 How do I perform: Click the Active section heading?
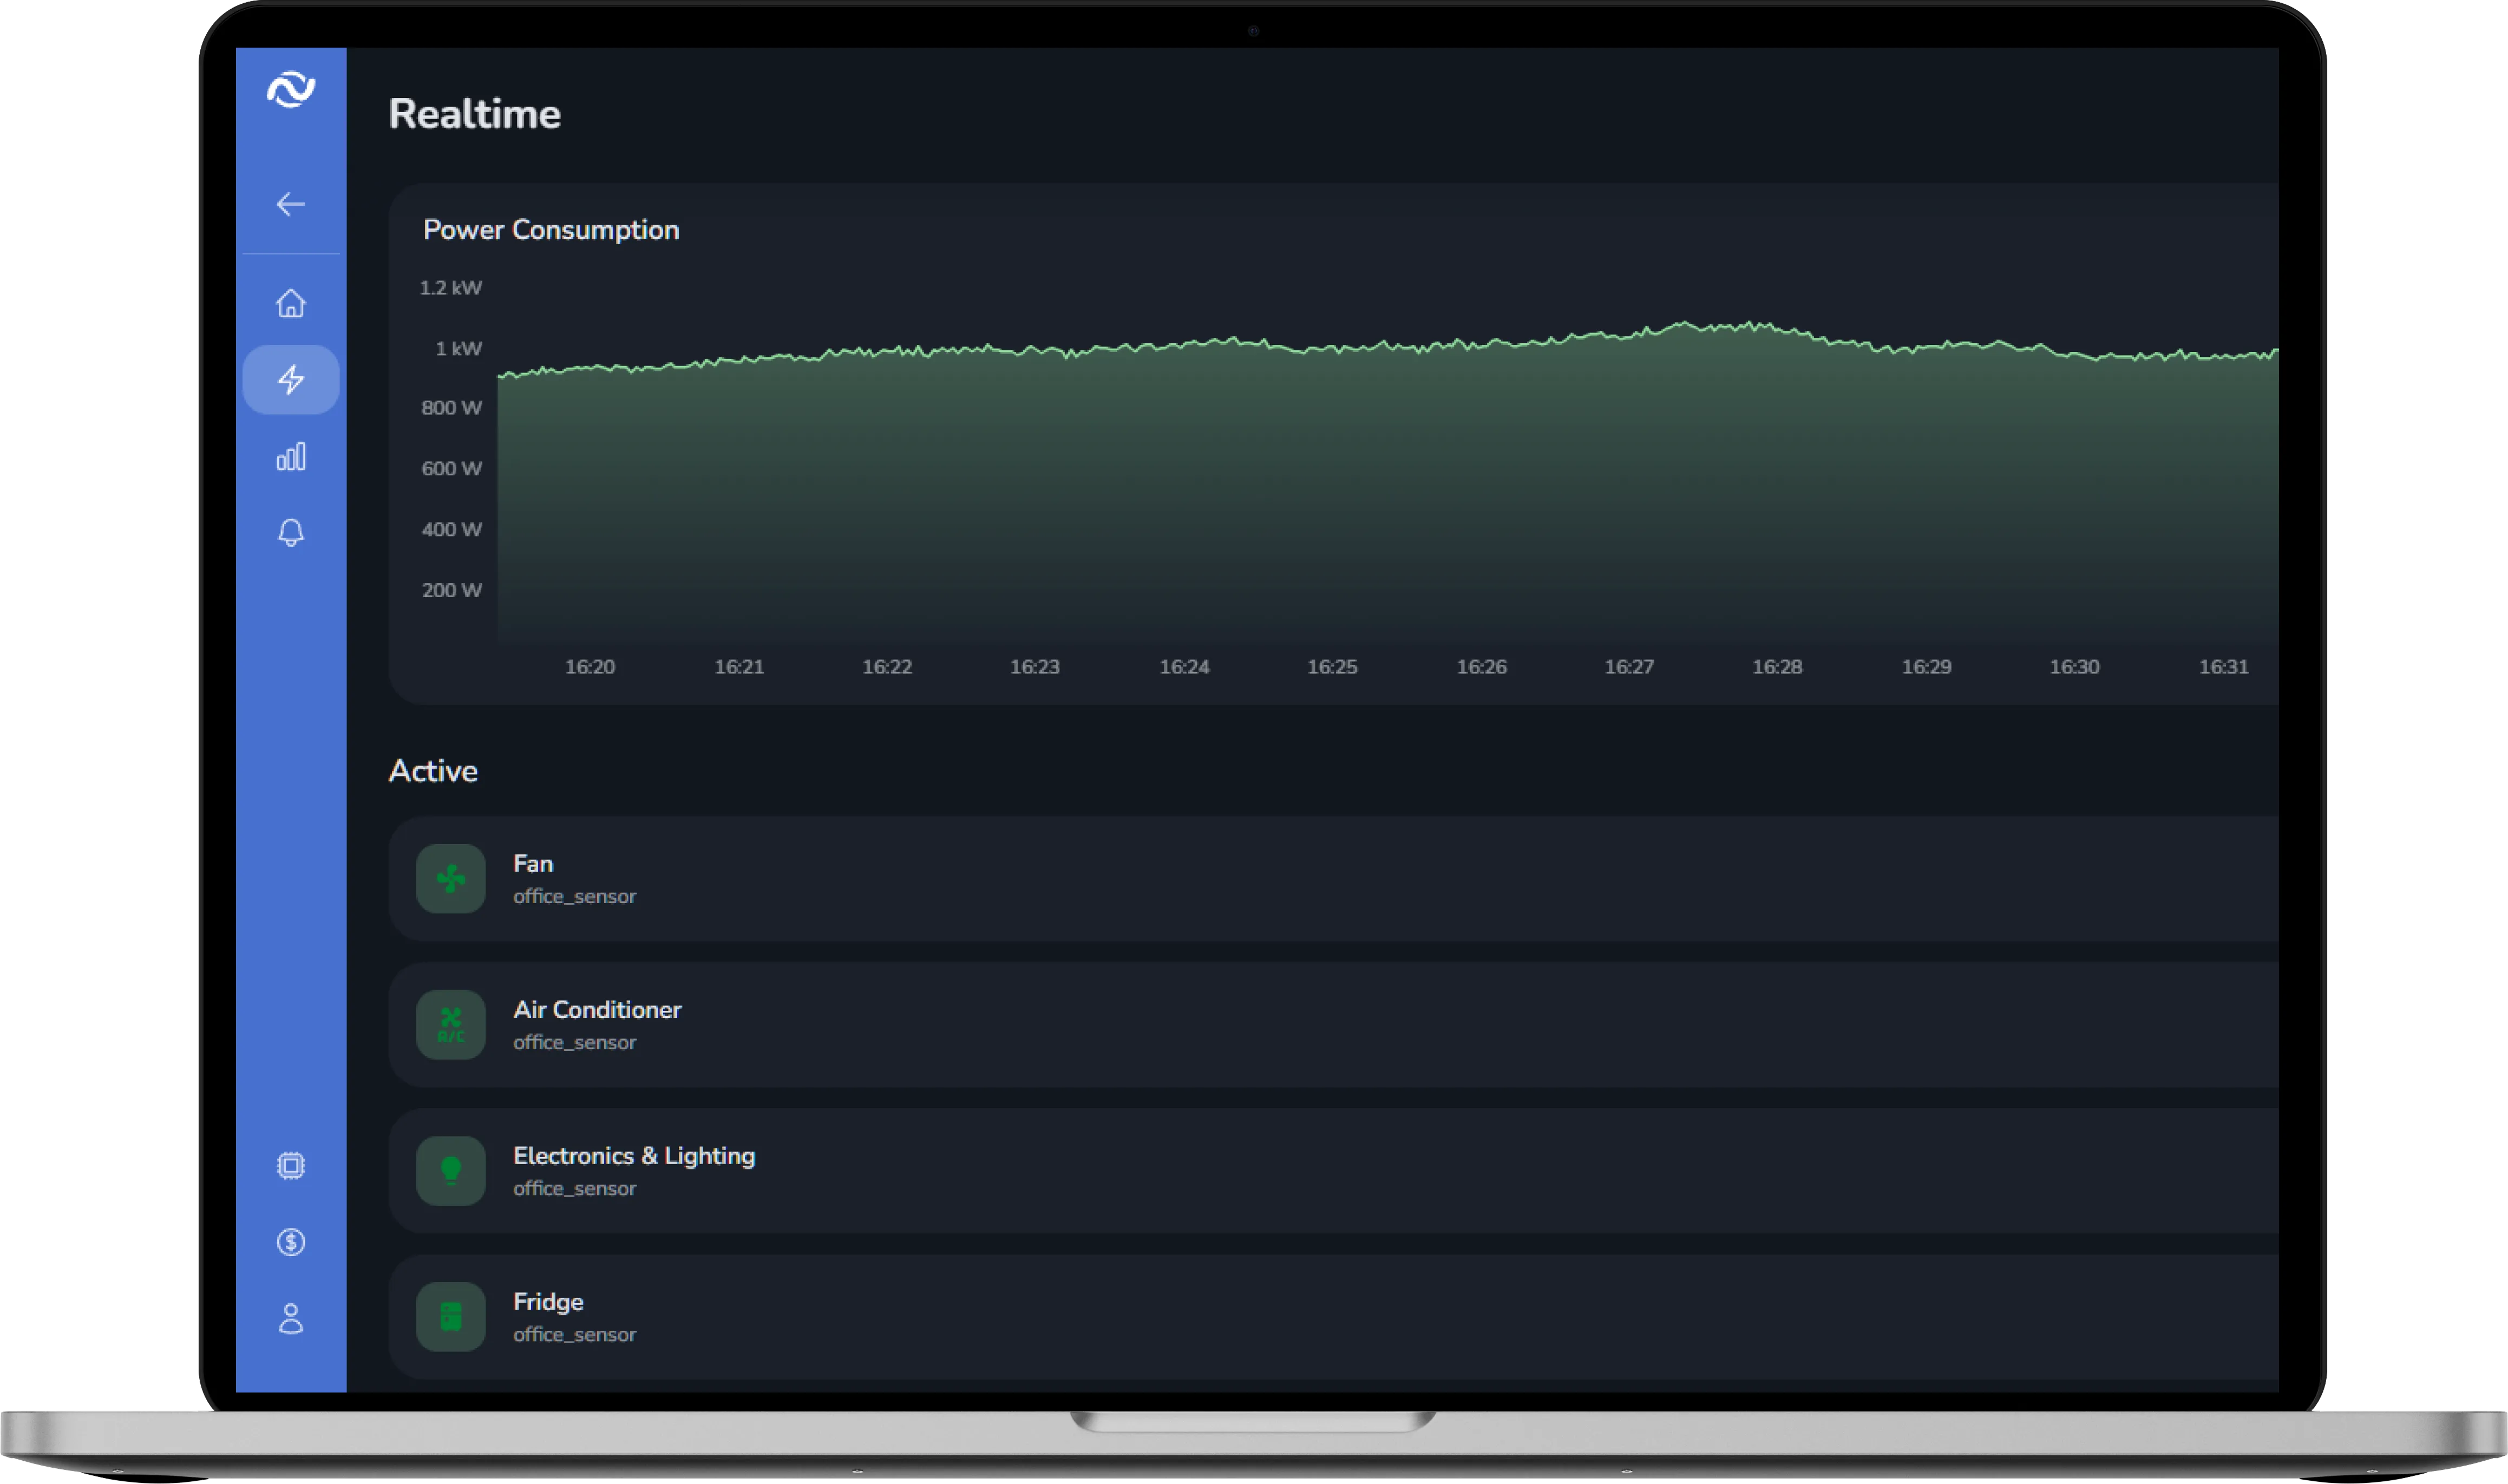[x=433, y=770]
